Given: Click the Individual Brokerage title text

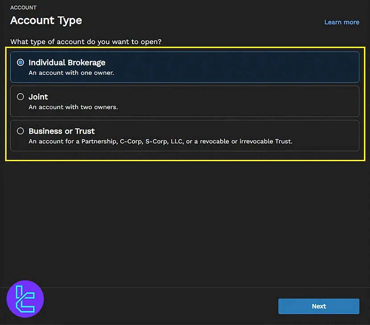Looking at the screenshot, I should (67, 62).
